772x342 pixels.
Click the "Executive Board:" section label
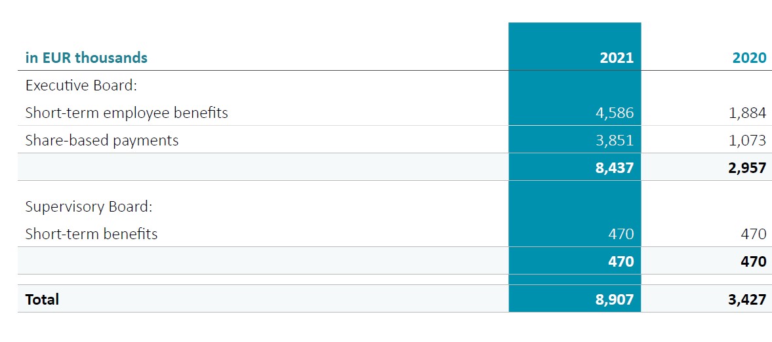(81, 85)
